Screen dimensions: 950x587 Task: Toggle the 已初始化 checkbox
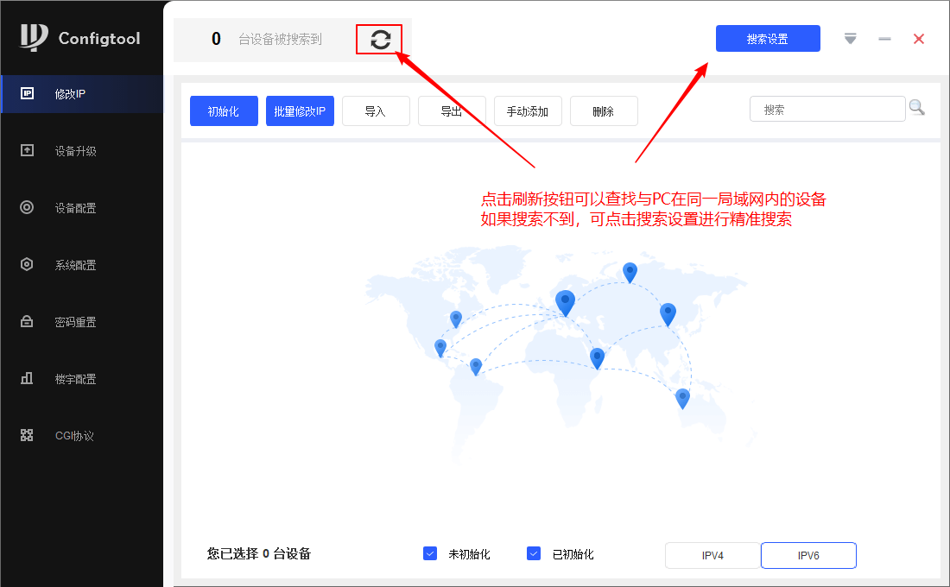[x=534, y=553]
